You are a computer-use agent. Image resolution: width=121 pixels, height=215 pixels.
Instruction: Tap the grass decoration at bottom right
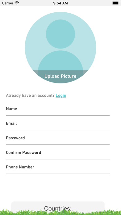point(113,212)
